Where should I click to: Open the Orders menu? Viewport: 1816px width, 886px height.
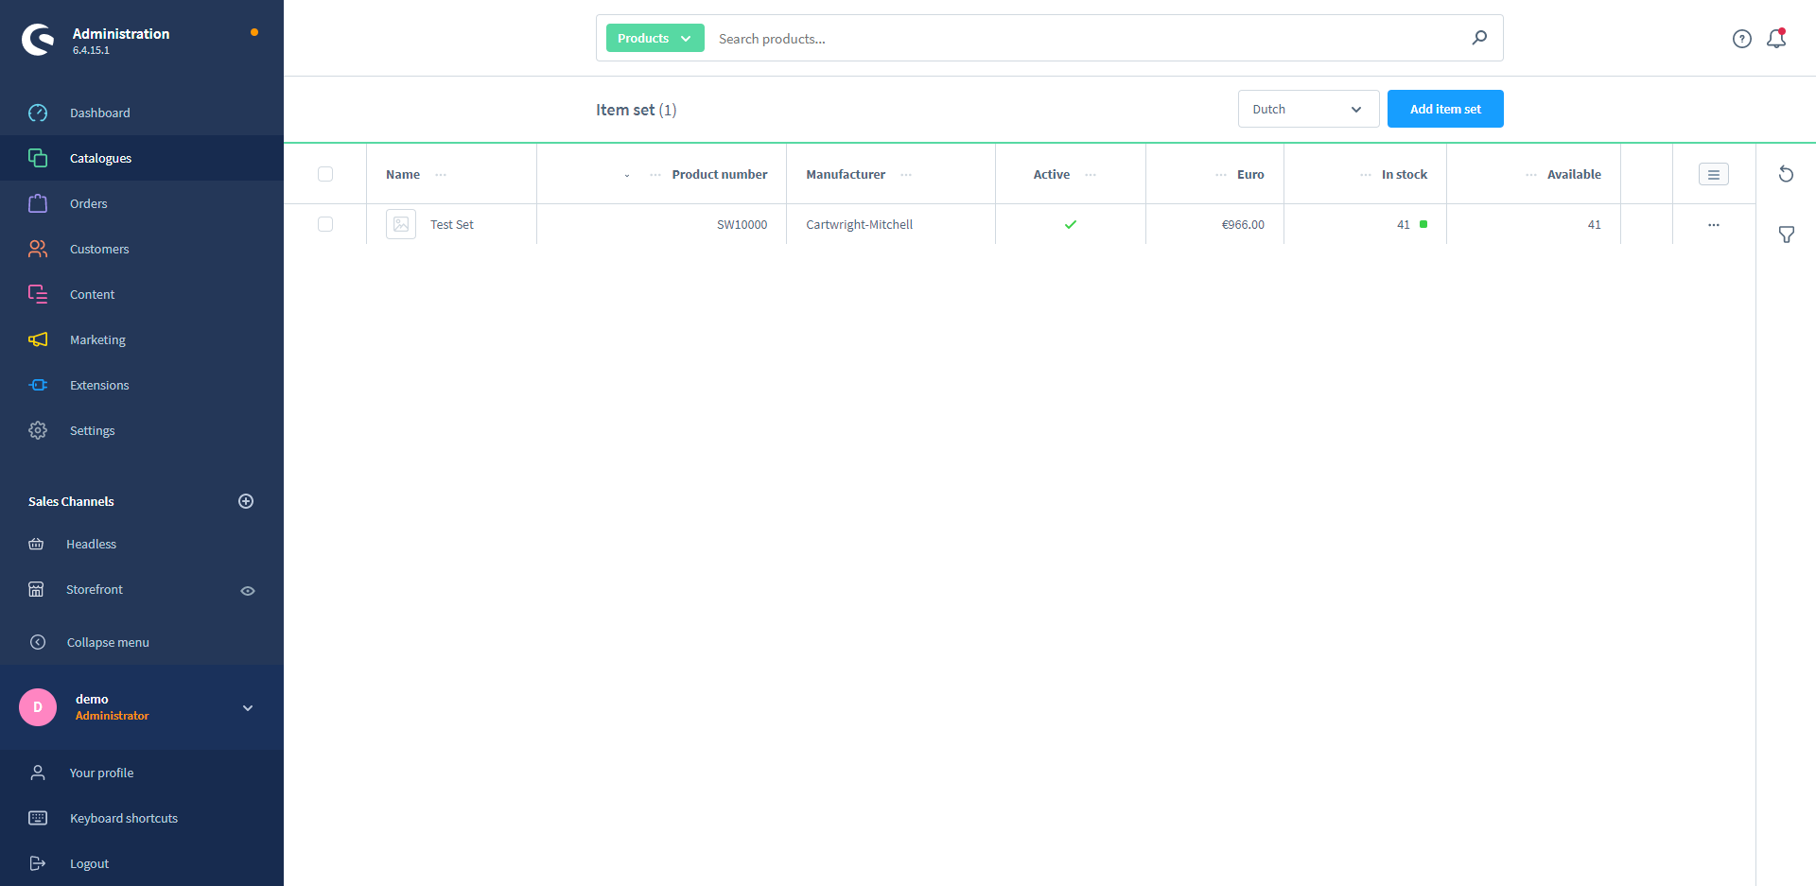click(x=142, y=203)
